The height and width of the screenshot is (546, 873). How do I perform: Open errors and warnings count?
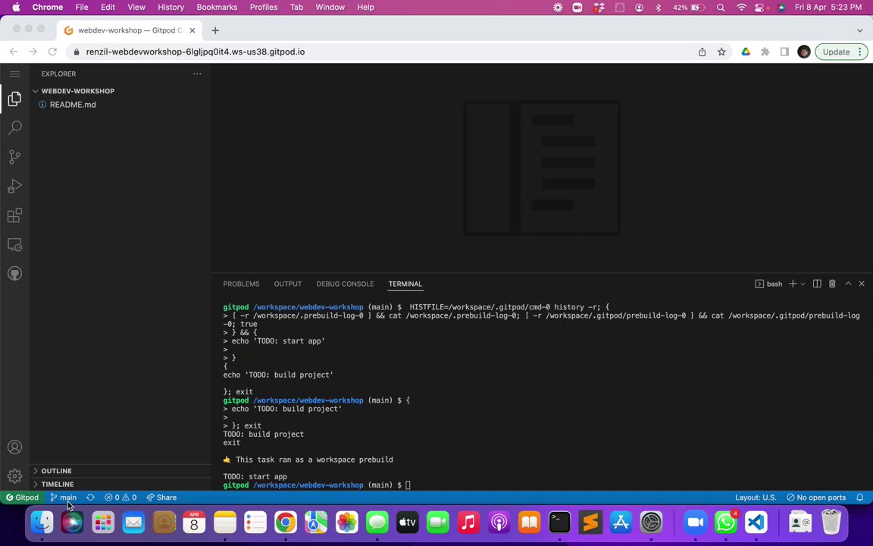[x=120, y=497]
